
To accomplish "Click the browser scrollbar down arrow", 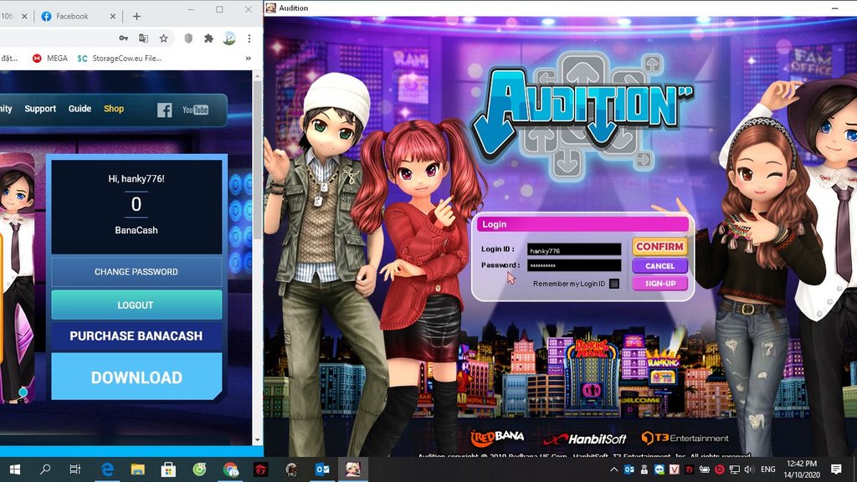I will pos(258,440).
